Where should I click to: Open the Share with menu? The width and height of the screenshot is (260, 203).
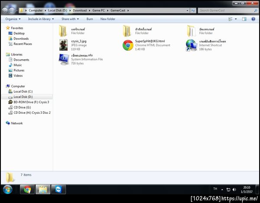click(70, 19)
